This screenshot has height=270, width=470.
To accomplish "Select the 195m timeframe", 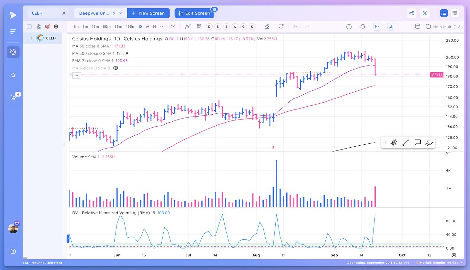I will pyautogui.click(x=131, y=26).
